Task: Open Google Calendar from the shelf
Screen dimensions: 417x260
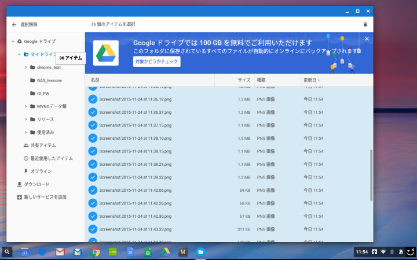Action: [x=25, y=252]
